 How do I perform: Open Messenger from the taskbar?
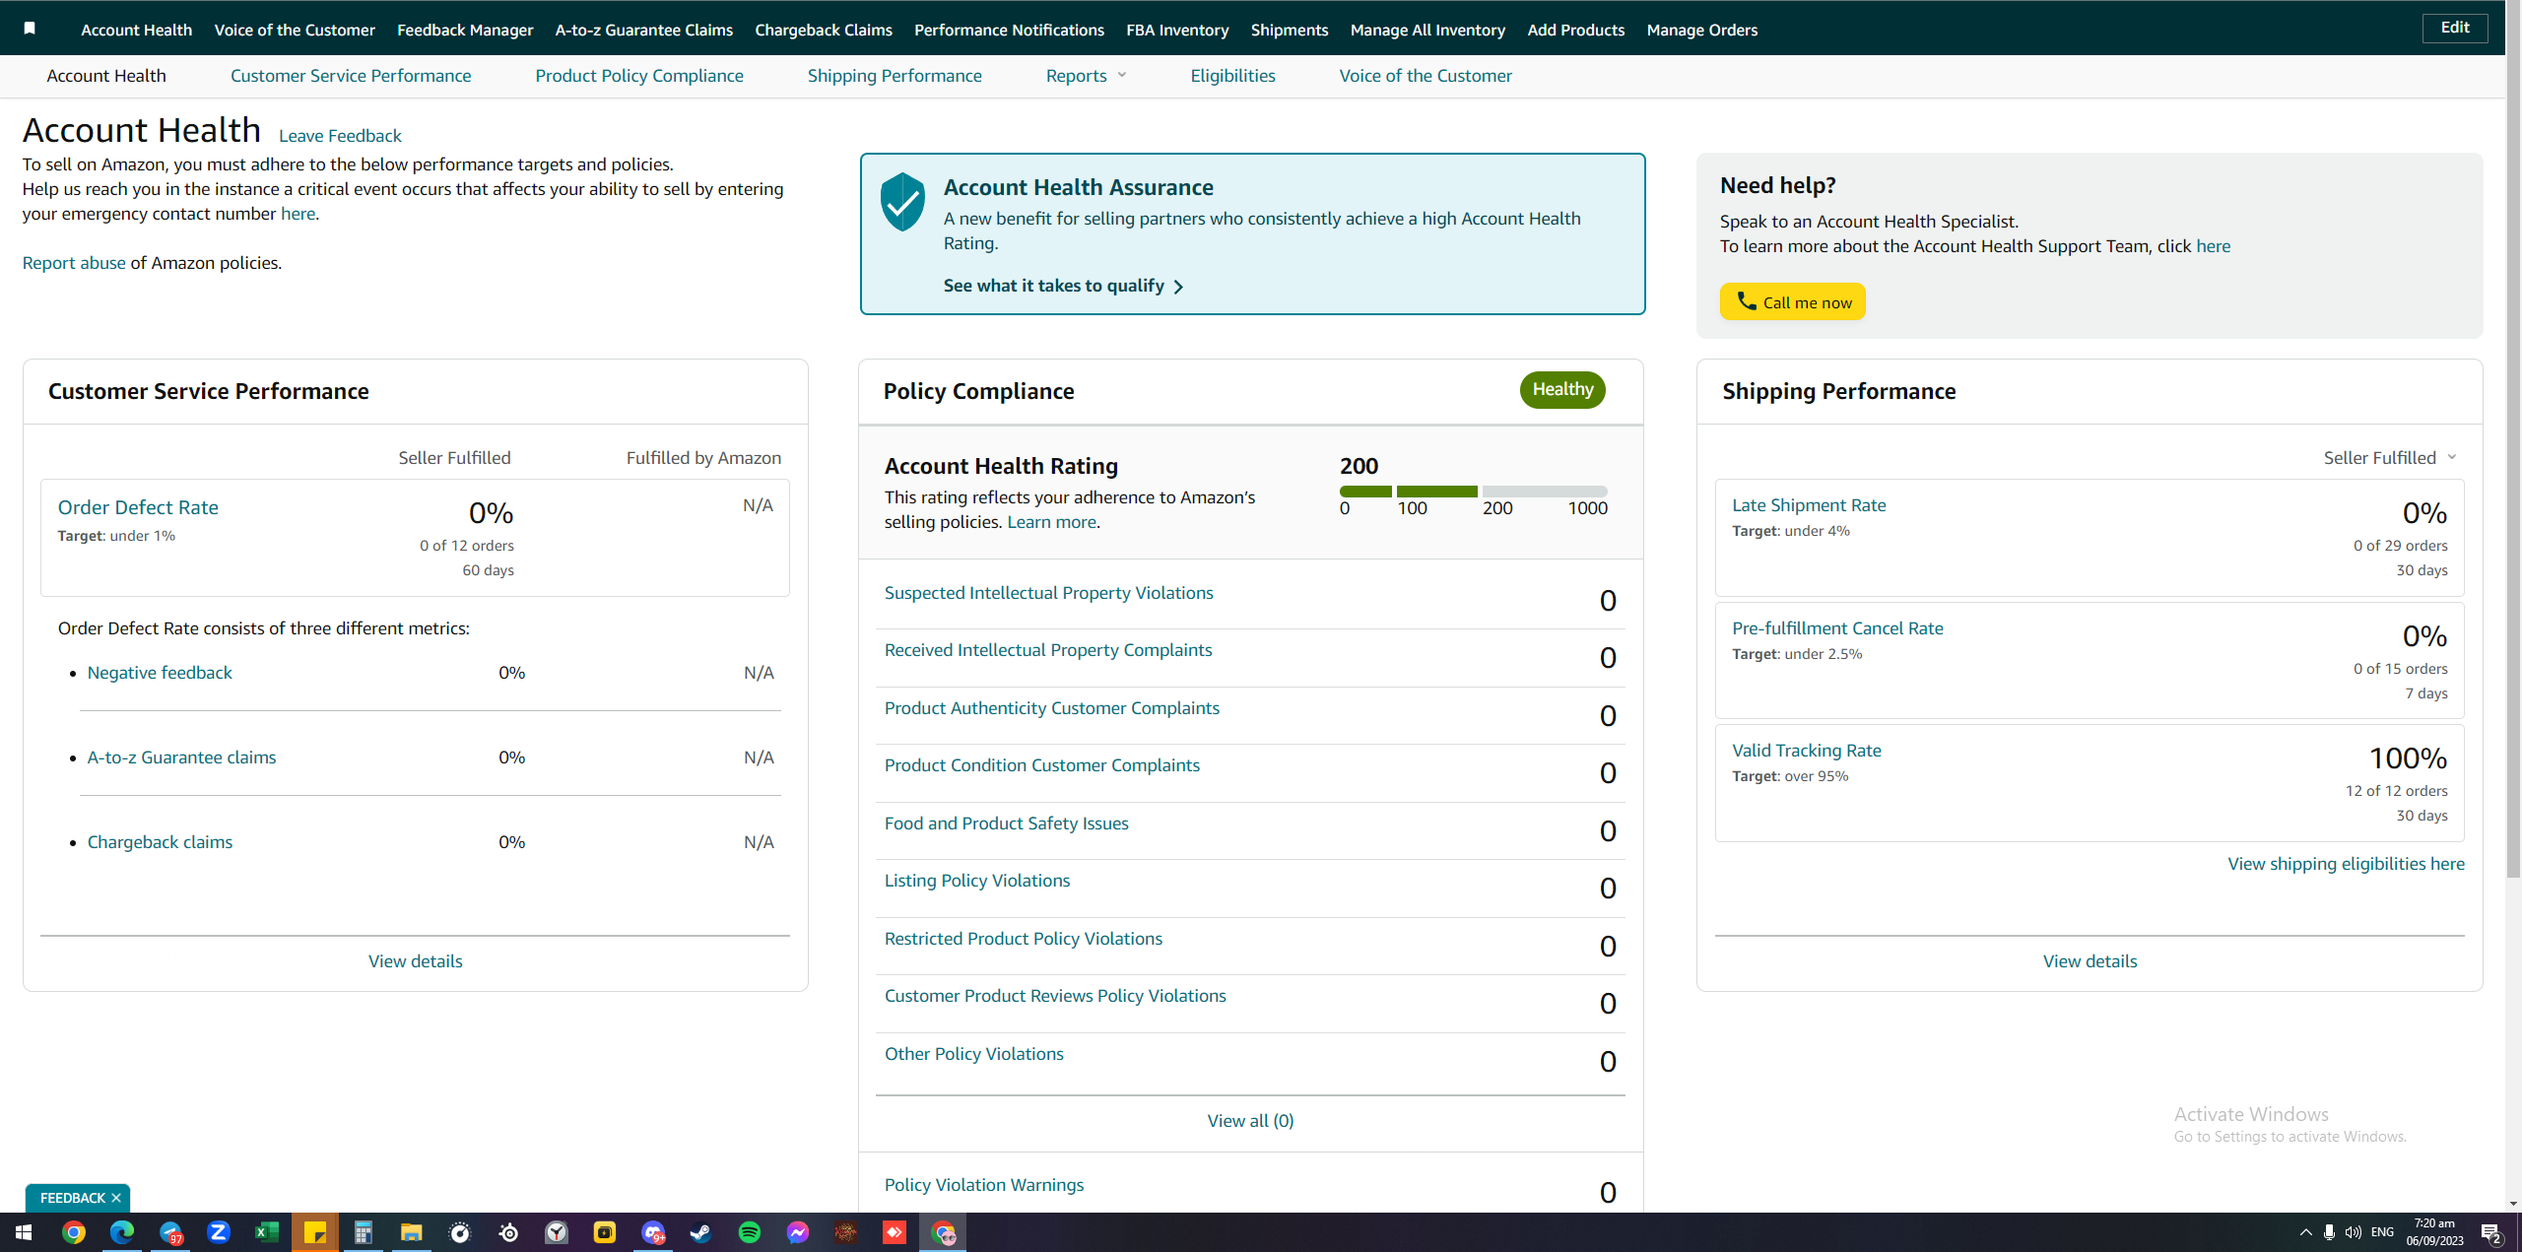click(x=798, y=1232)
